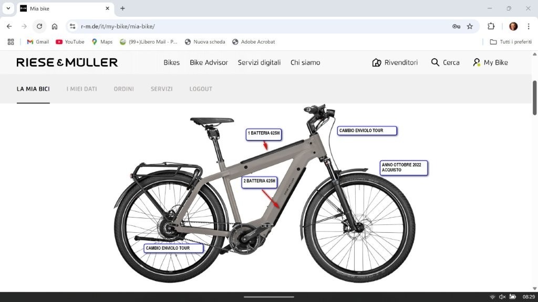
Task: Open the YouTube bookmark
Action: 70,42
